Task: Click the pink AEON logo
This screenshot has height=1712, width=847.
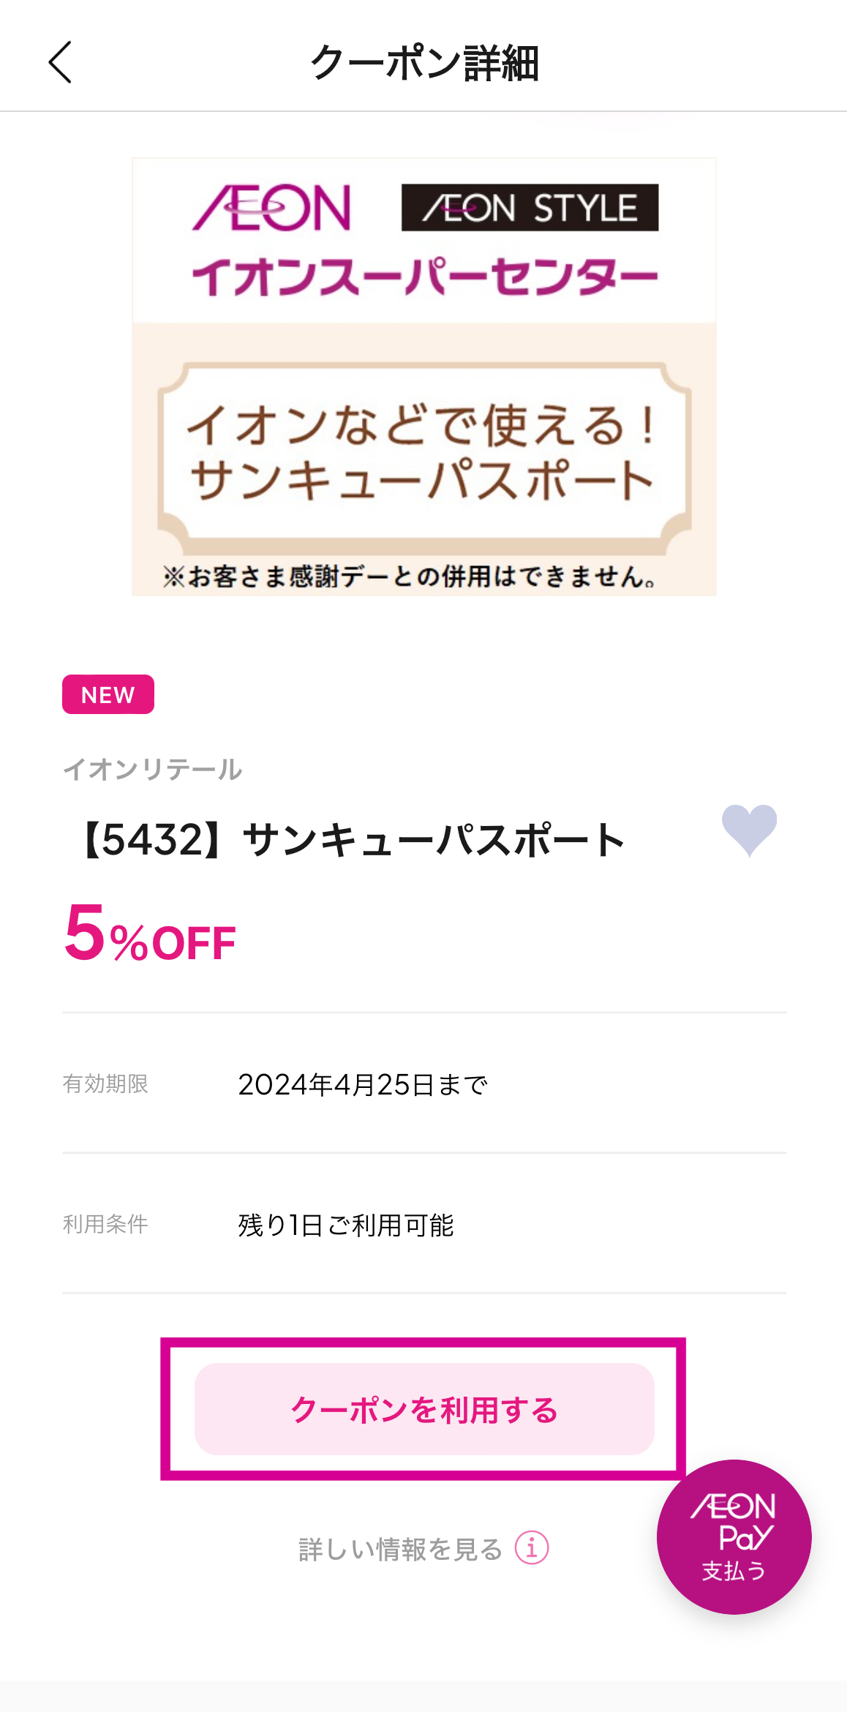Action: point(272,208)
